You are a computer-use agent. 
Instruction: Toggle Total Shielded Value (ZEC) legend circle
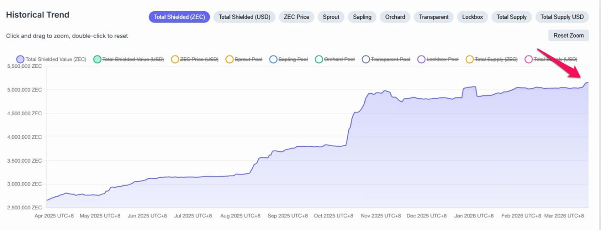(20, 59)
